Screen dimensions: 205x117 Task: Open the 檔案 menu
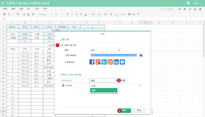coord(5,9)
